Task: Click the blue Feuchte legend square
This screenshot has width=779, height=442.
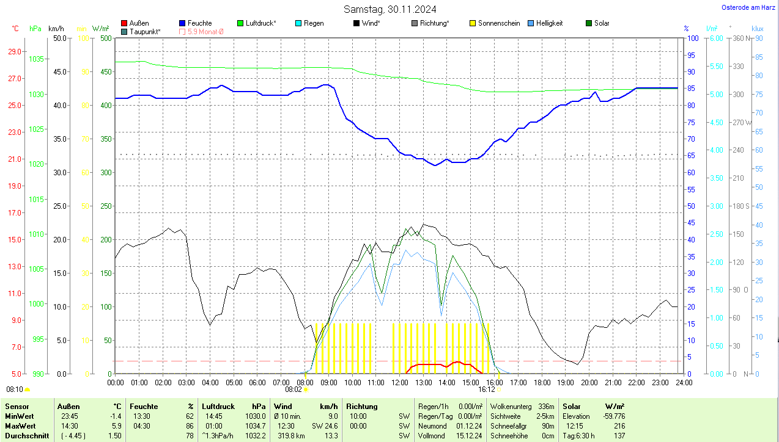Action: [183, 23]
